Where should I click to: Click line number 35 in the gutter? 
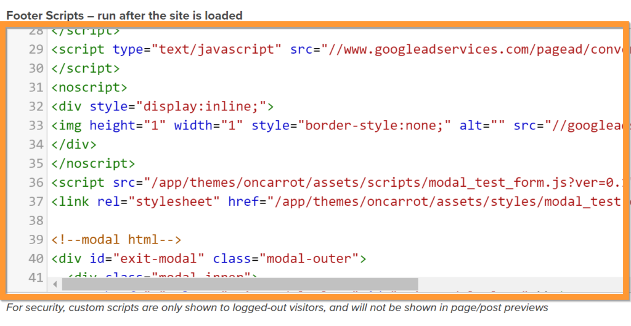[36, 163]
